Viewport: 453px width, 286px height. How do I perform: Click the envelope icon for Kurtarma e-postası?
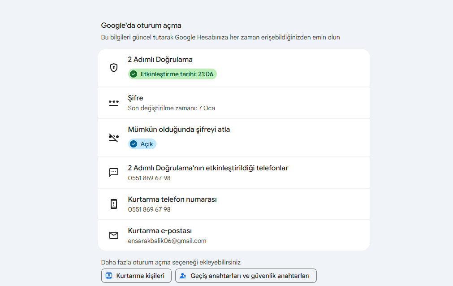coord(114,235)
